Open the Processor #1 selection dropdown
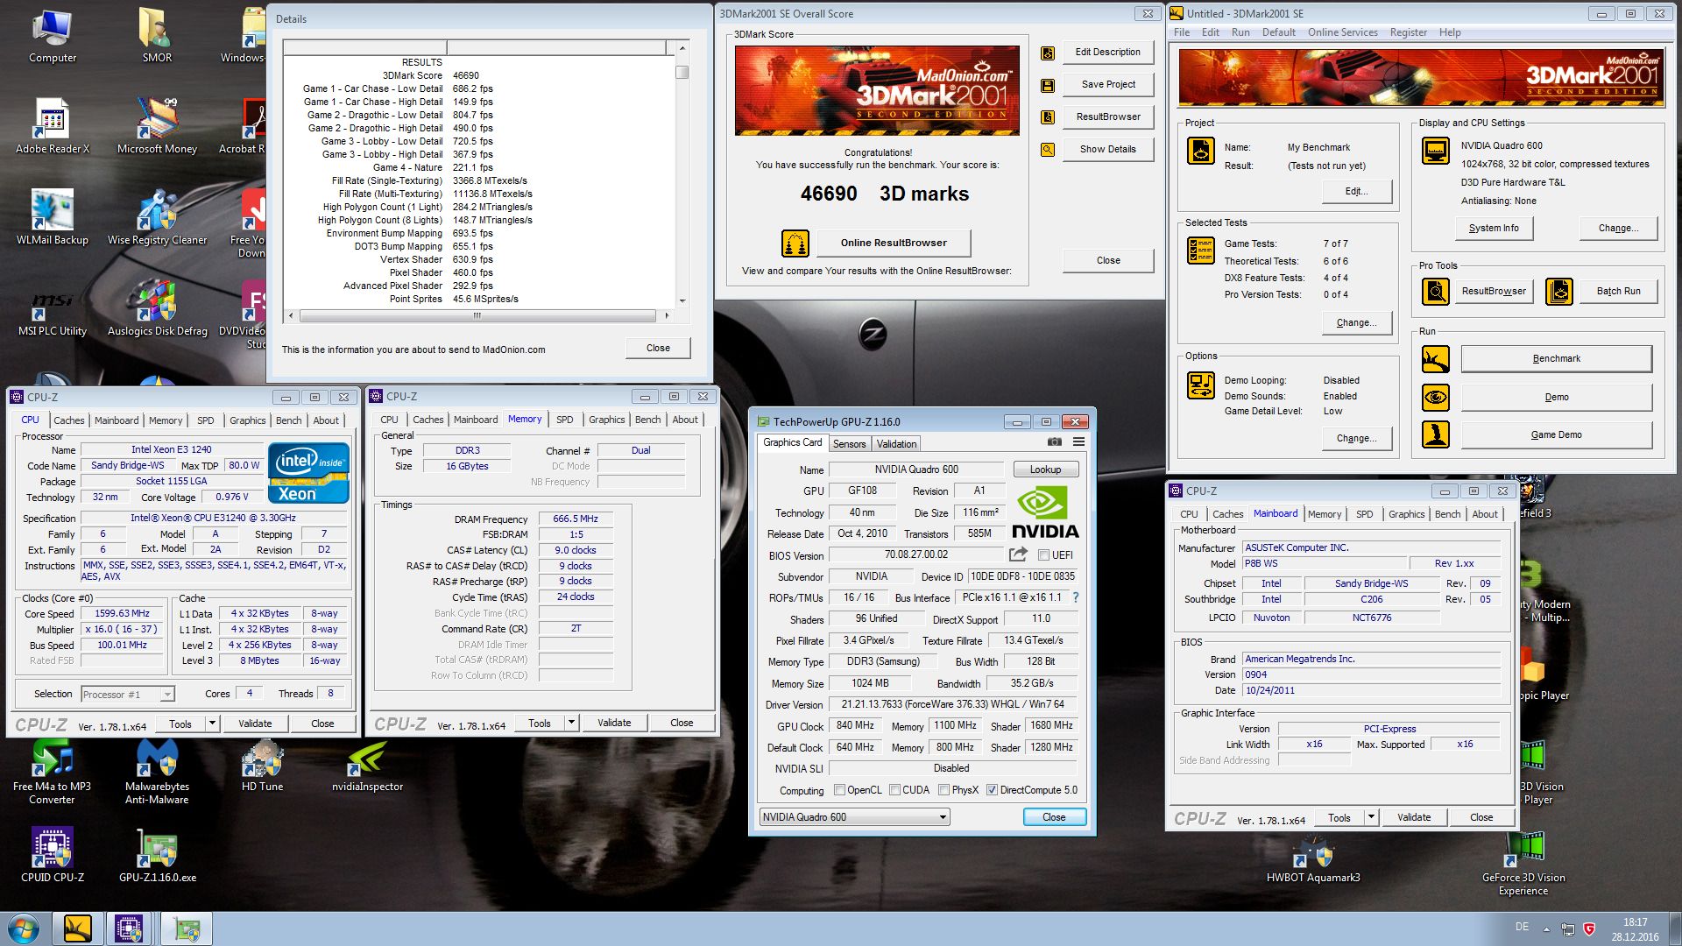The height and width of the screenshot is (946, 1682). coord(128,695)
